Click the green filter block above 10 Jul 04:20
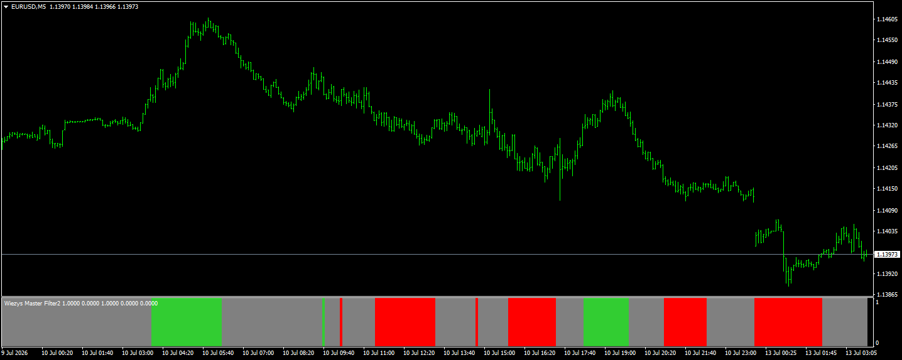Viewport: 902px width, 360px height. (x=187, y=322)
